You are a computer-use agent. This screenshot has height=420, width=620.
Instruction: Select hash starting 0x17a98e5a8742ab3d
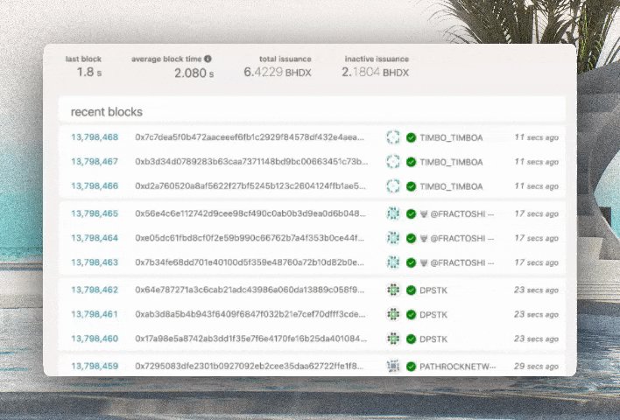251,339
